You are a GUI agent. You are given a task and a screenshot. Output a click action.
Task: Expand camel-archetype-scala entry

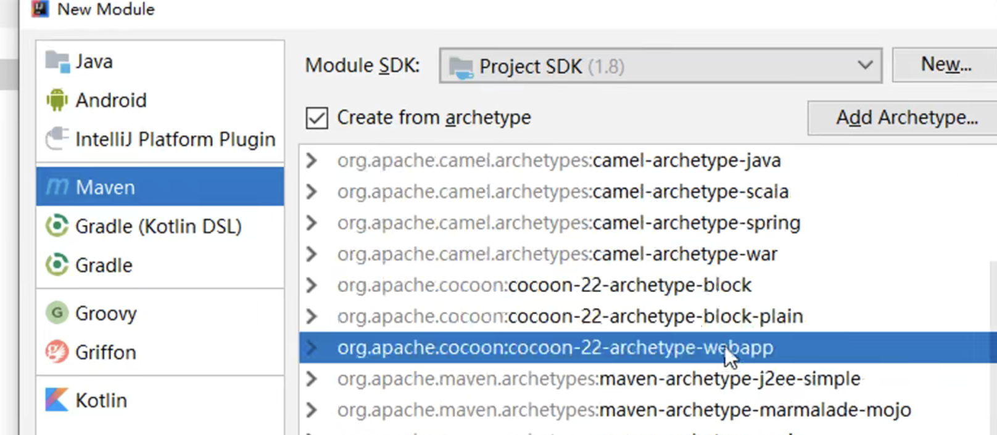(x=312, y=192)
